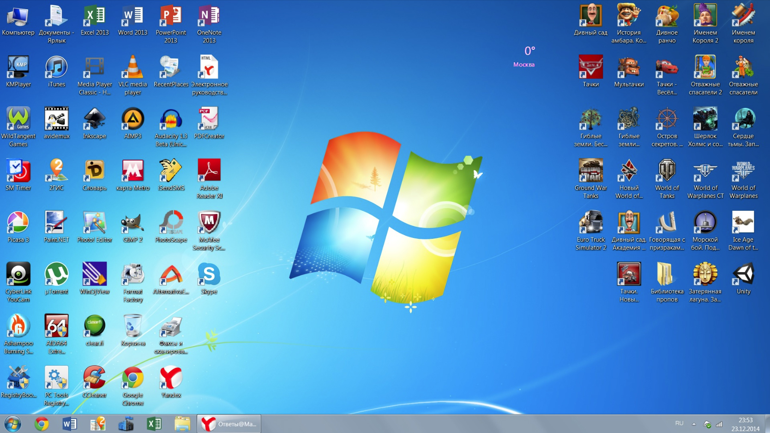
Task: Click the µTorrent desktop shortcut
Action: (x=56, y=279)
